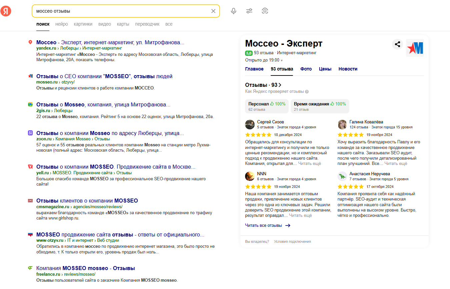The height and width of the screenshot is (289, 450).
Task: Switch to the видео search tab
Action: point(105,24)
